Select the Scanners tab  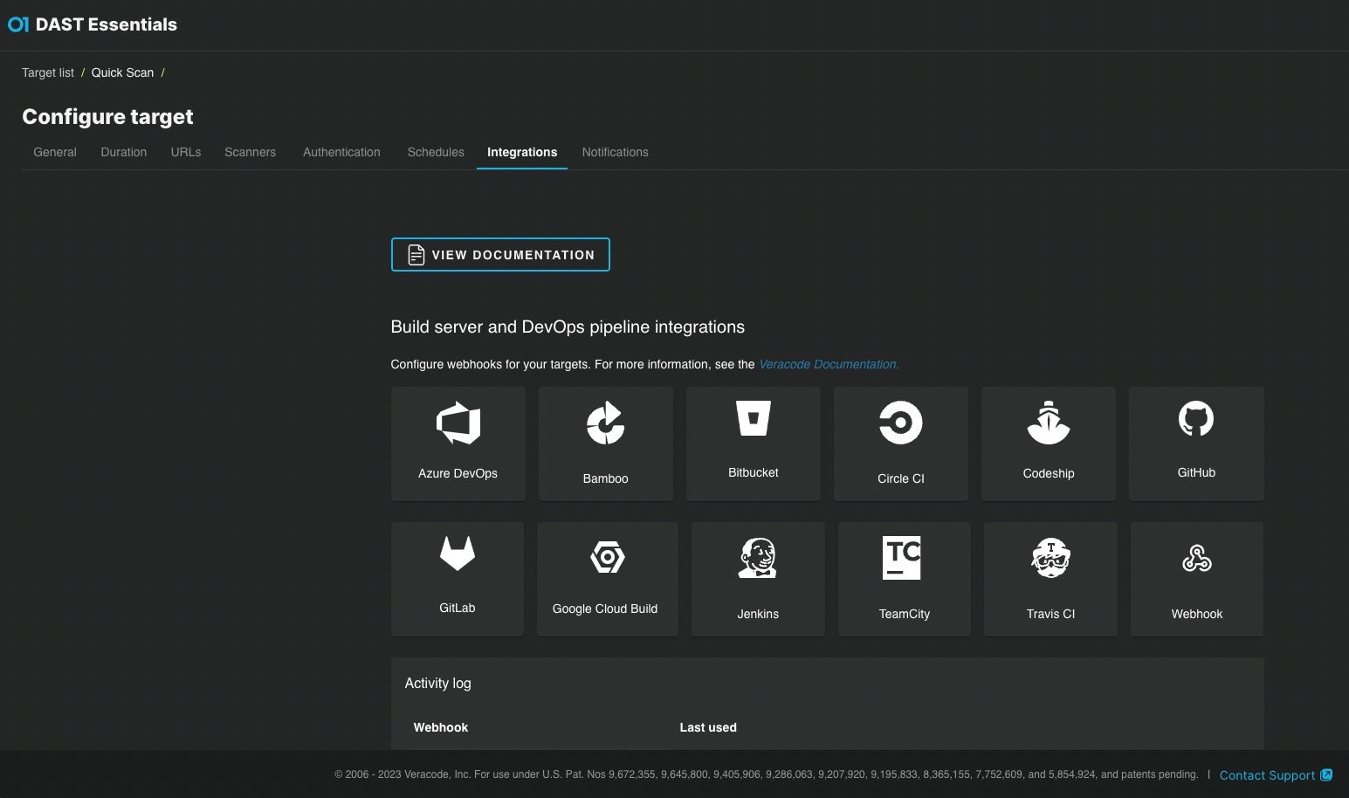pyautogui.click(x=250, y=152)
